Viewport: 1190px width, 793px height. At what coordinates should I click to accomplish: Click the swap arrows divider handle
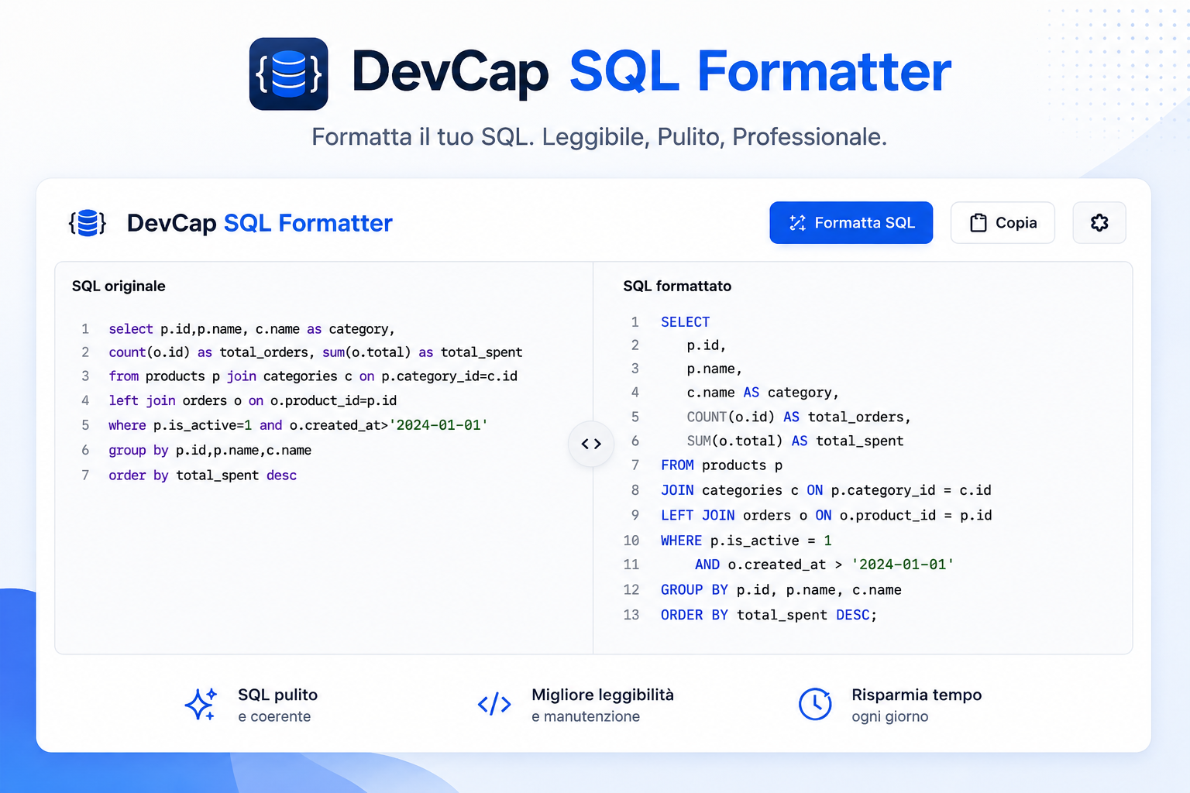(x=591, y=444)
